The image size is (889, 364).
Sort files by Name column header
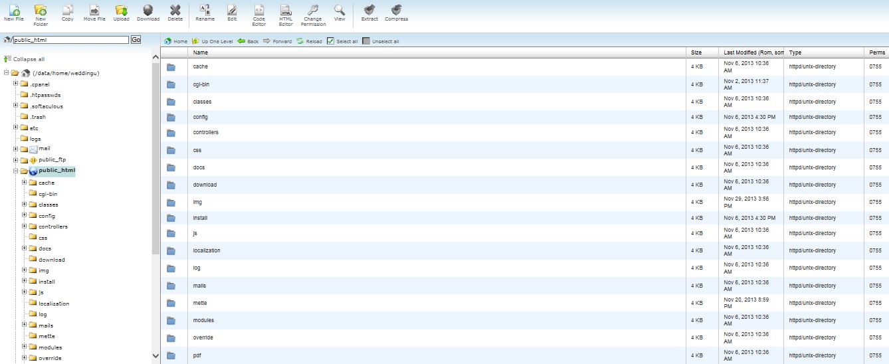pyautogui.click(x=201, y=52)
